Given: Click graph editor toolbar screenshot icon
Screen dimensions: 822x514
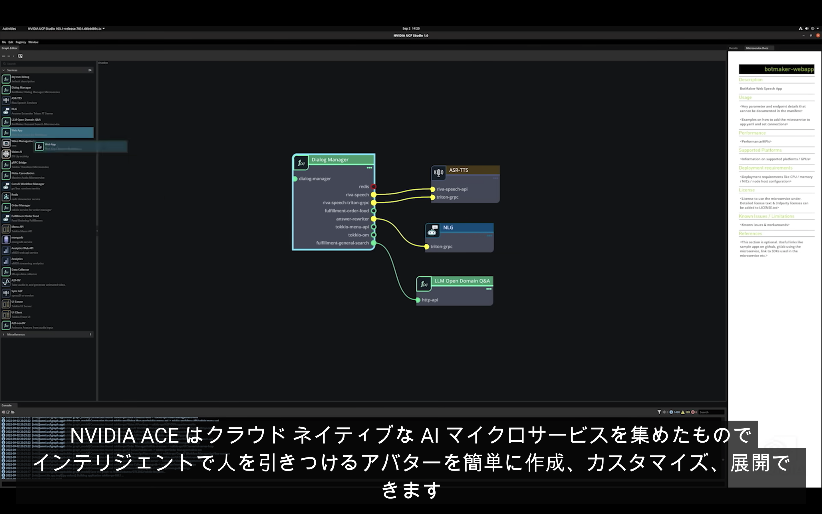Looking at the screenshot, I should [20, 56].
